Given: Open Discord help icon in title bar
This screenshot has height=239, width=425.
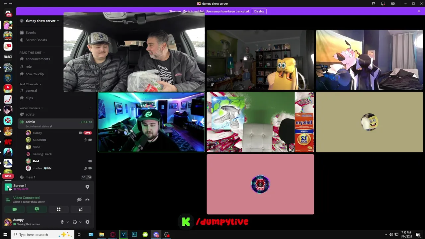Looking at the screenshot, I should (x=393, y=4).
